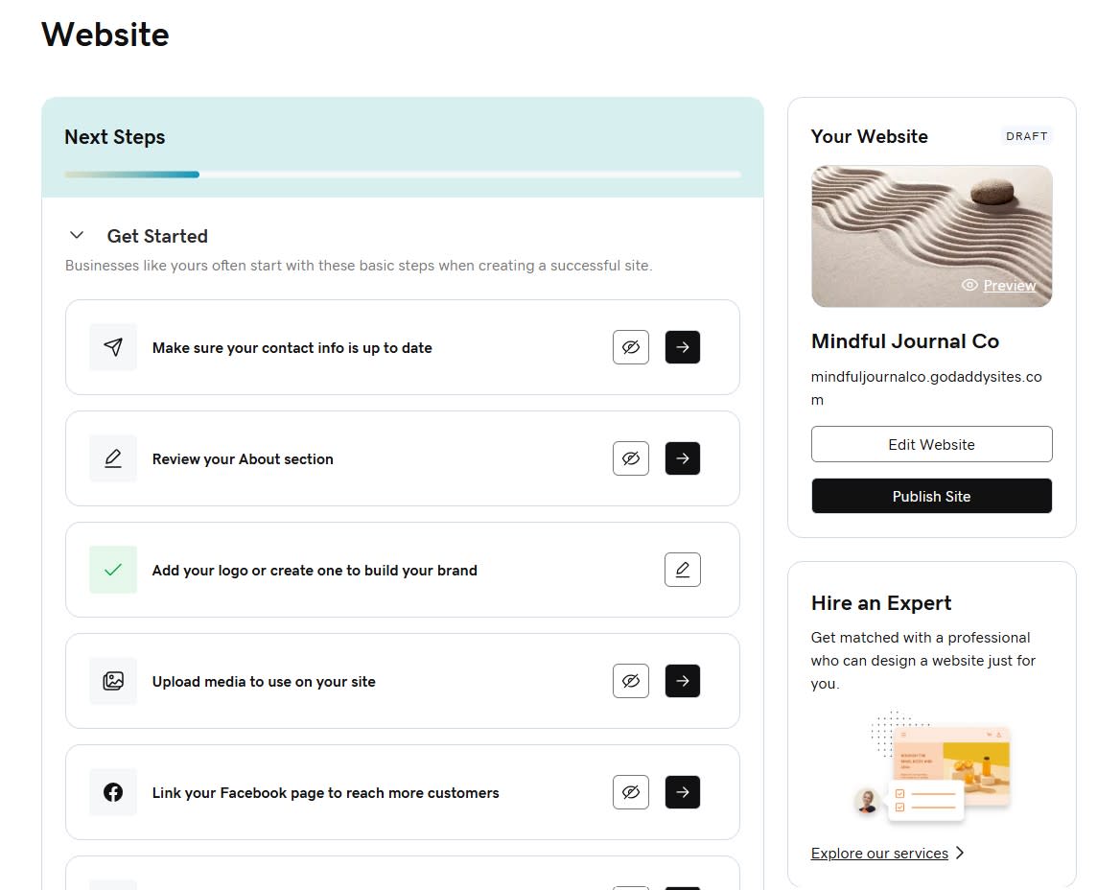Viewport: 1097px width, 890px height.
Task: Click chevron arrow beside Explore our services
Action: pos(960,853)
